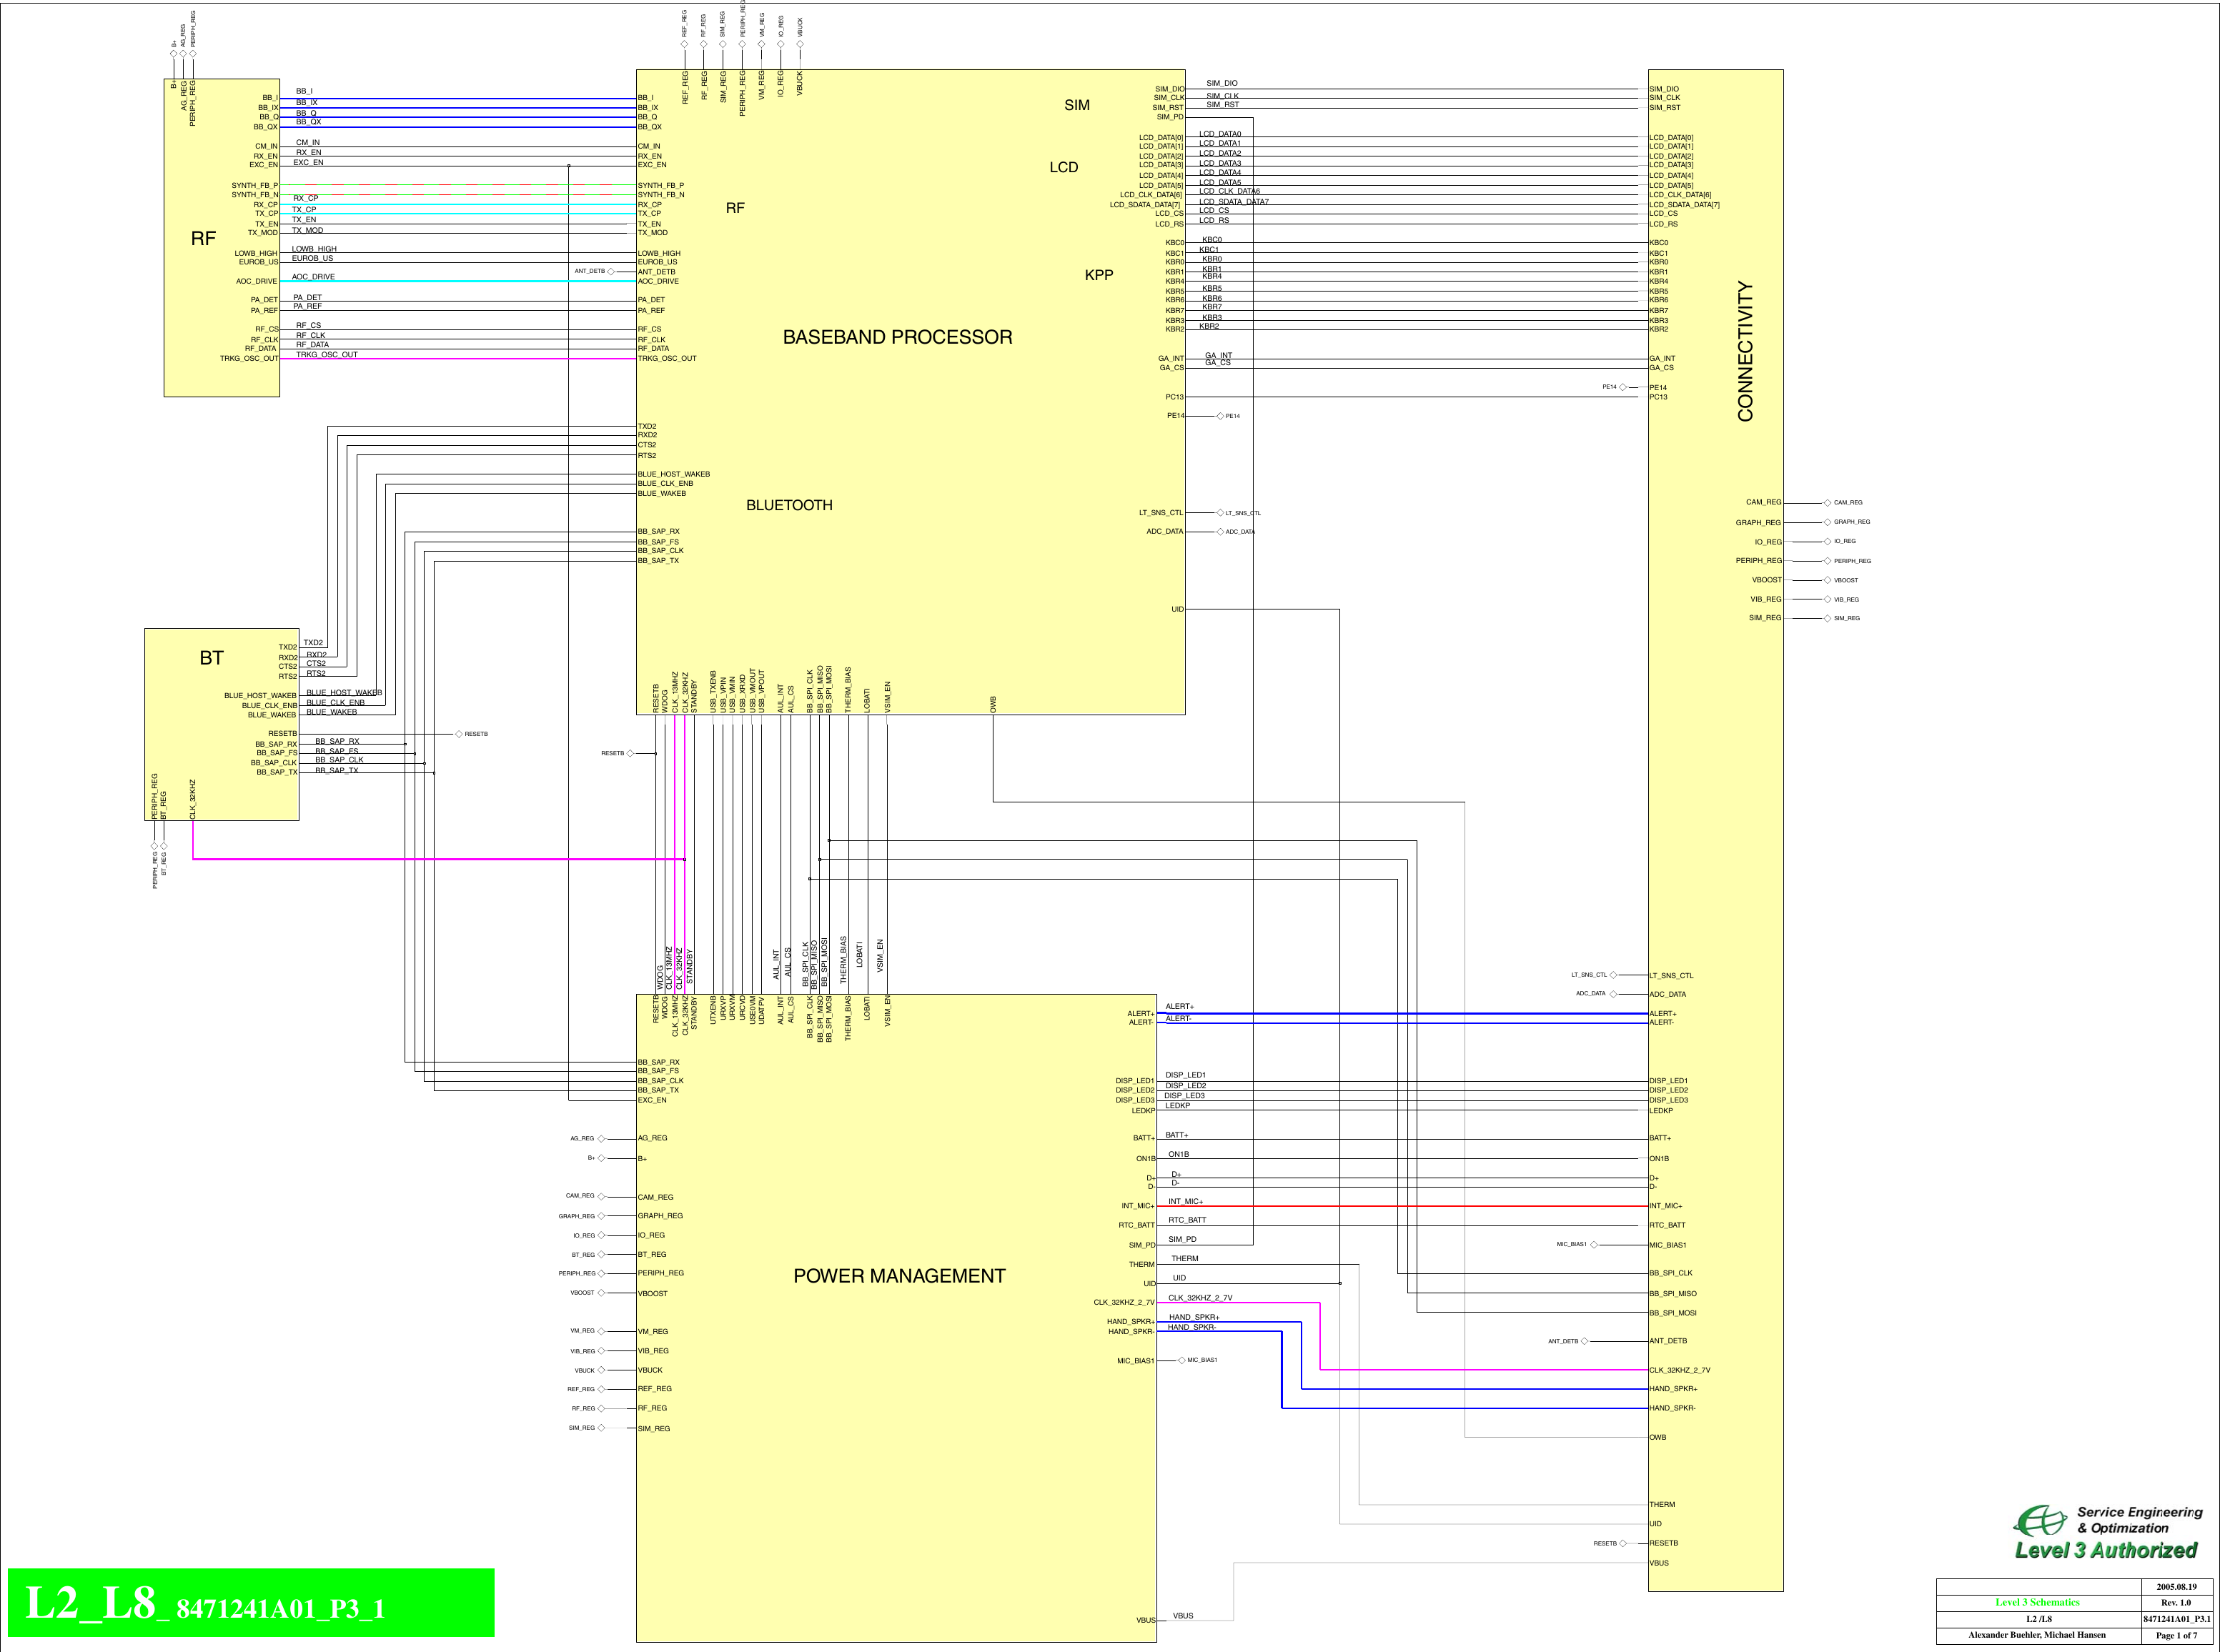Expand the CAM_REG connector on CONNECTIVITY
The image size is (2220, 1652).
pyautogui.click(x=1828, y=502)
